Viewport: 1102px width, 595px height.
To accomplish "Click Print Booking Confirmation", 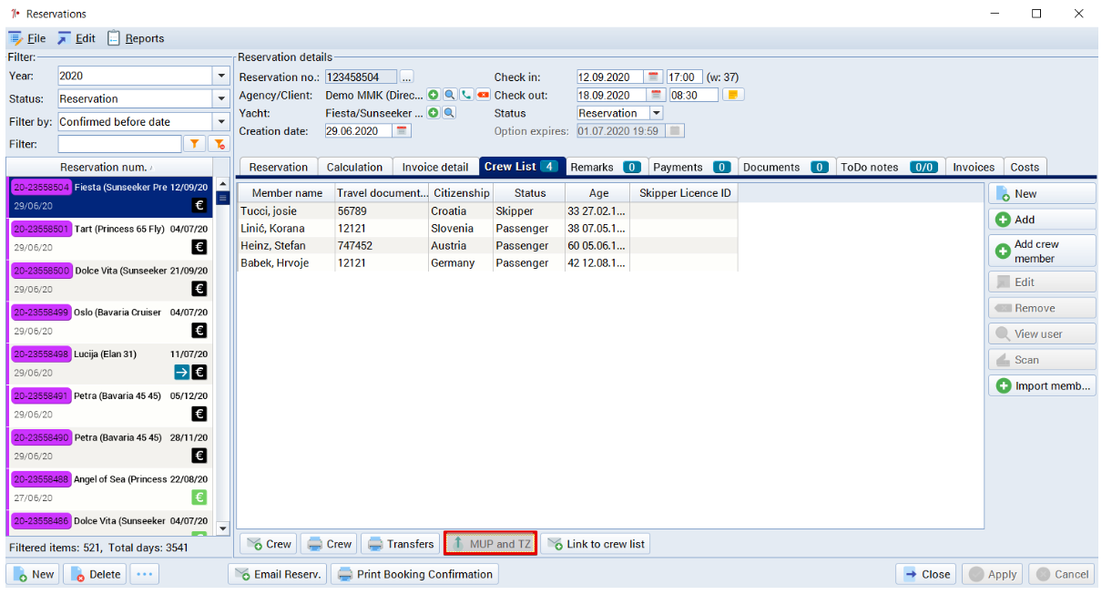I will click(415, 574).
